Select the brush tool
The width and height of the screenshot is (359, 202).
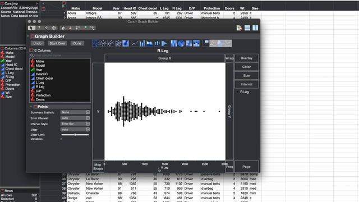pyautogui.click(x=70, y=28)
